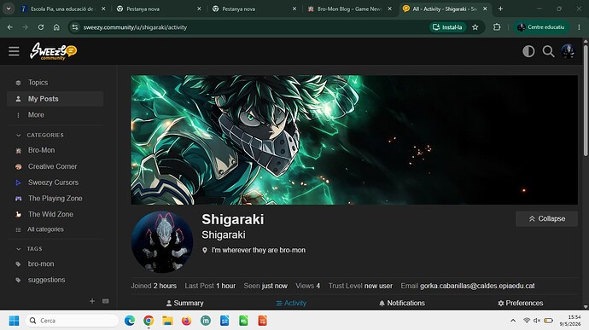This screenshot has width=589, height=330.
Task: Click the profile banner image
Action: (354, 140)
